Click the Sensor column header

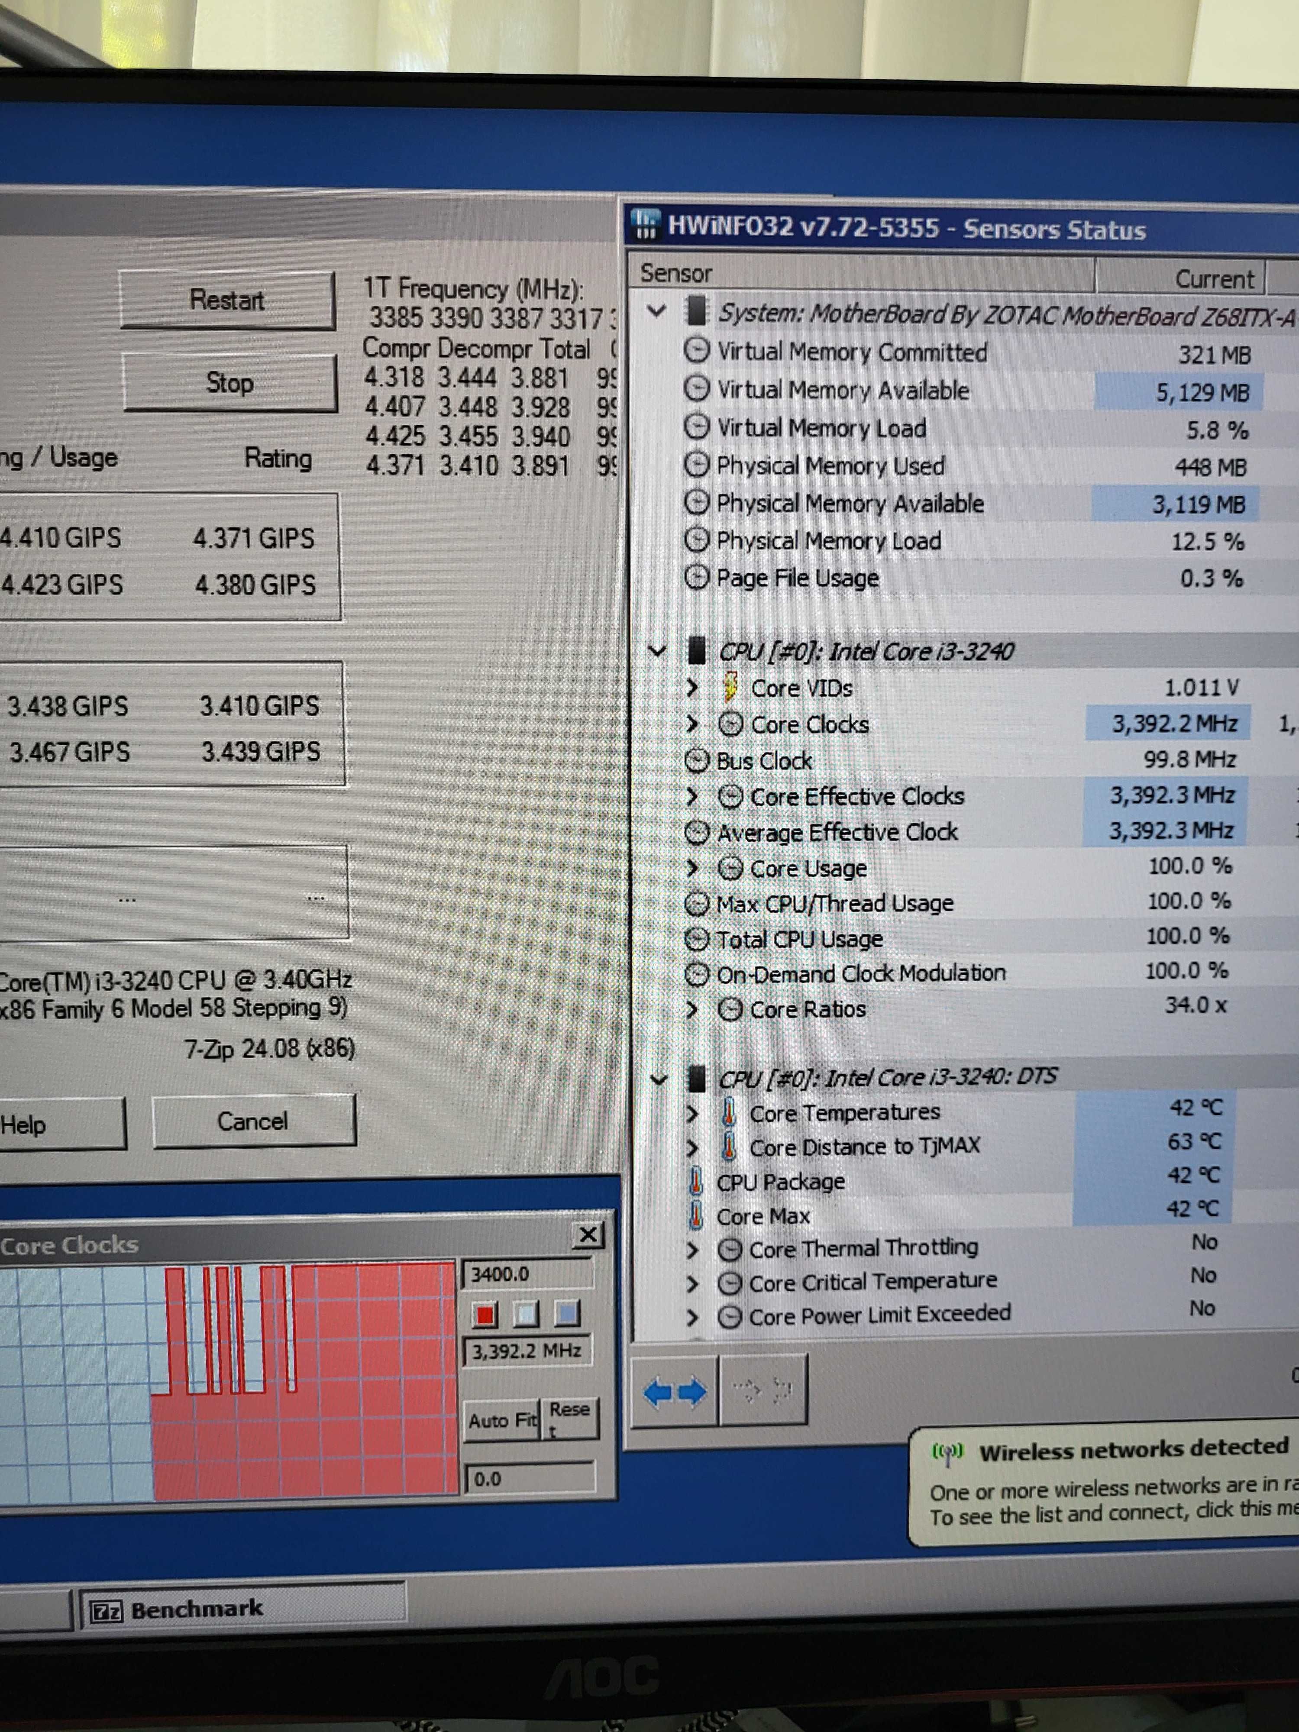tap(861, 273)
